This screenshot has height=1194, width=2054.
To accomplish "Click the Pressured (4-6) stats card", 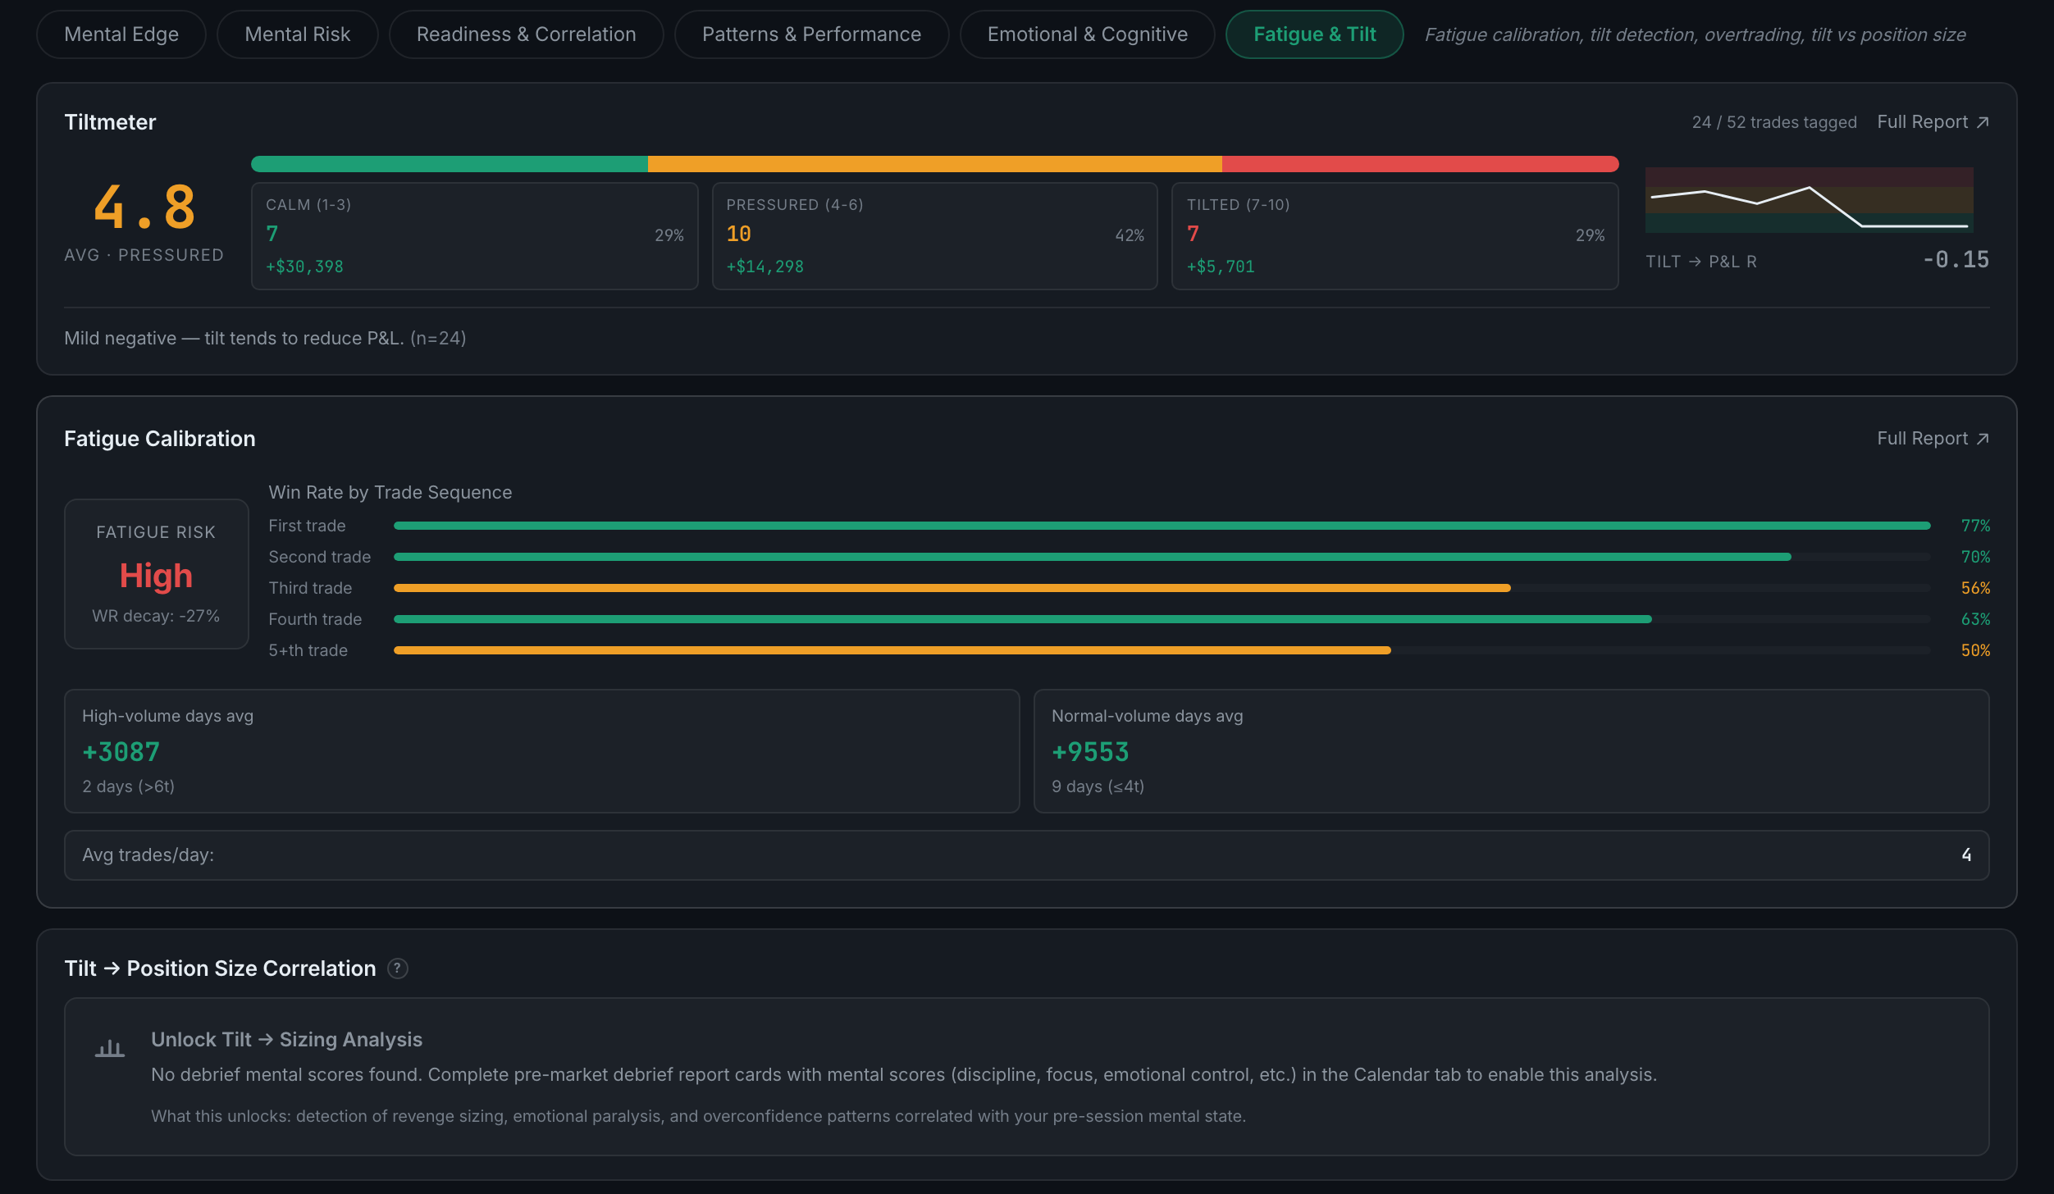I will [935, 236].
